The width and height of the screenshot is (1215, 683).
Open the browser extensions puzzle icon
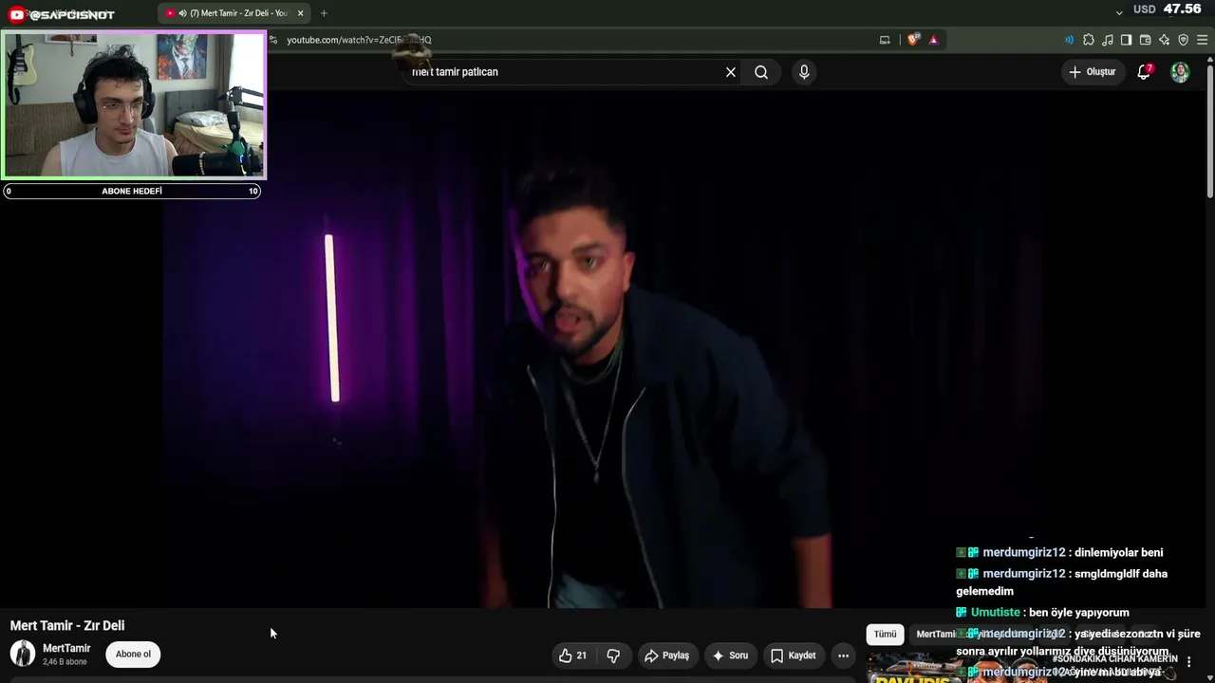[1089, 40]
